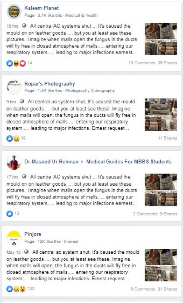
Task: Open Dr-Masood Ur Rehman profile photo
Action: tap(14, 162)
